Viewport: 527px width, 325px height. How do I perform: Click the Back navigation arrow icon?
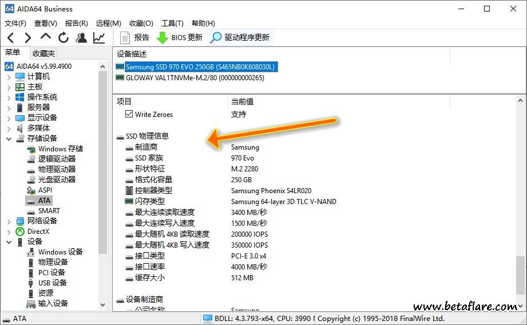tap(11, 38)
